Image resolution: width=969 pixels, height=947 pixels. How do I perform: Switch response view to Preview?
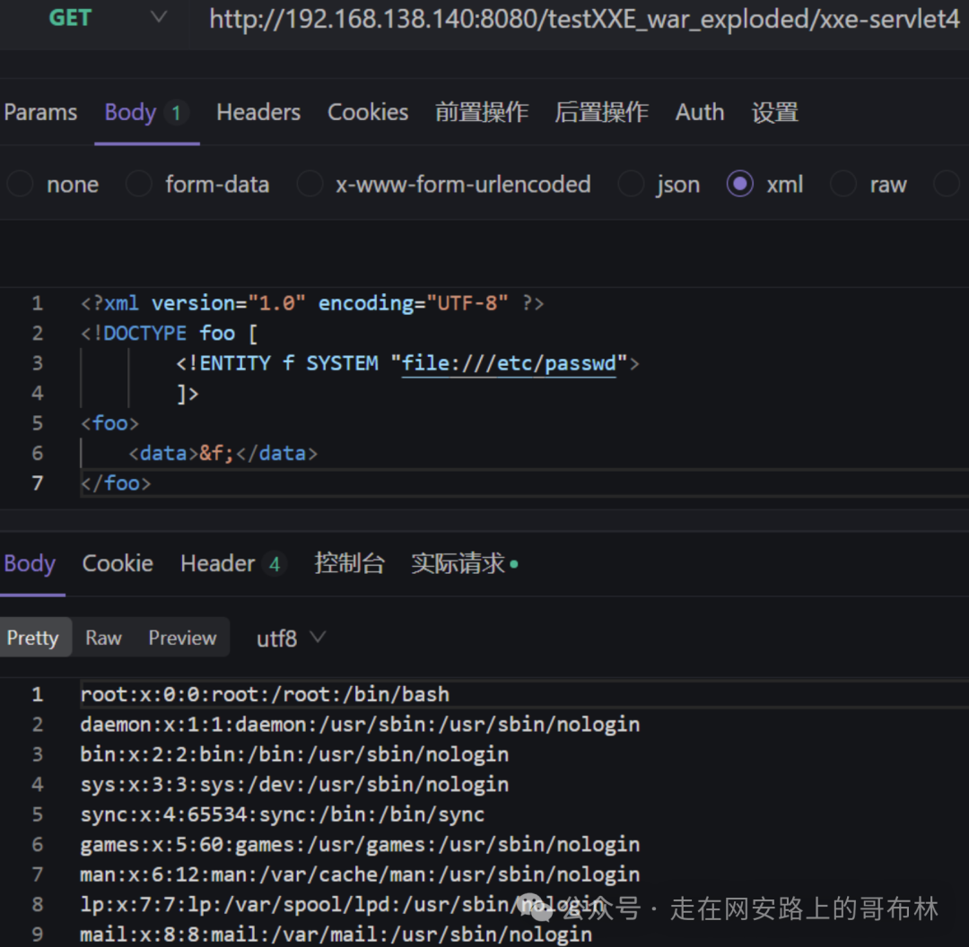coord(182,638)
